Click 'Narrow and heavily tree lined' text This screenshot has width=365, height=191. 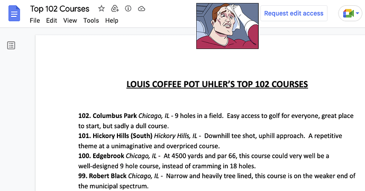click(x=209, y=176)
